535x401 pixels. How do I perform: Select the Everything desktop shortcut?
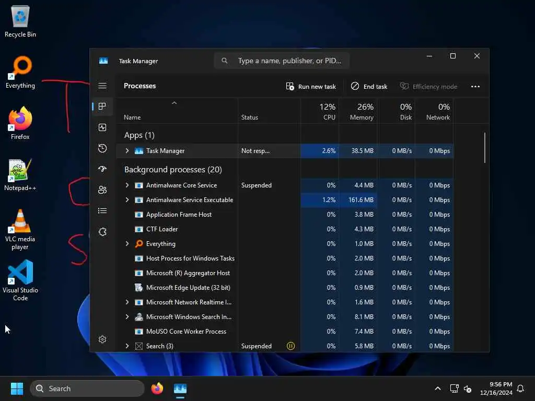tap(20, 72)
